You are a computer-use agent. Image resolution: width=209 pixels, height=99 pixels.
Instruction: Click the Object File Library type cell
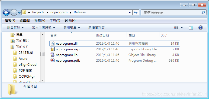tap(142, 55)
